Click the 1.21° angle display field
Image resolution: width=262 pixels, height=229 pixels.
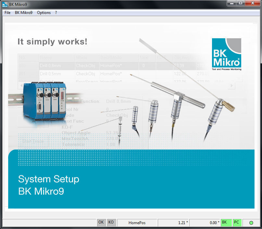coord(174,223)
